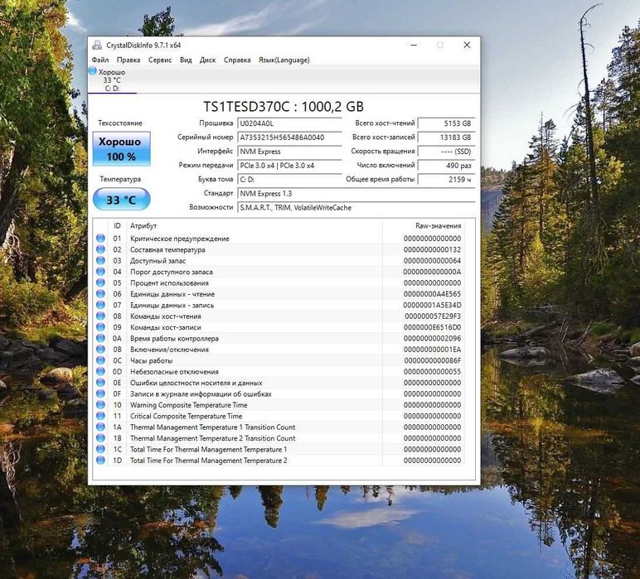Screen dimensions: 640x579
Task: Click the status icon for Critical Composite Temperature Time
Action: coord(100,416)
